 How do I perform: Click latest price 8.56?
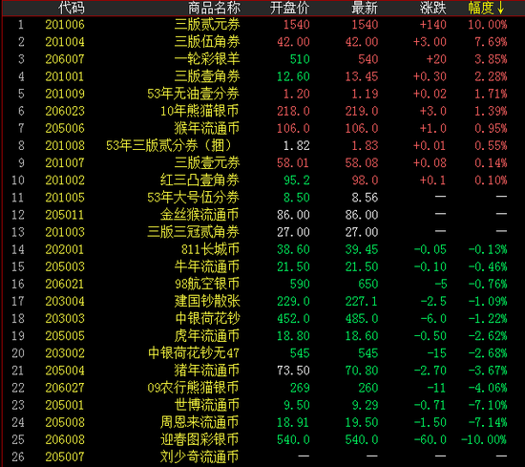[365, 198]
